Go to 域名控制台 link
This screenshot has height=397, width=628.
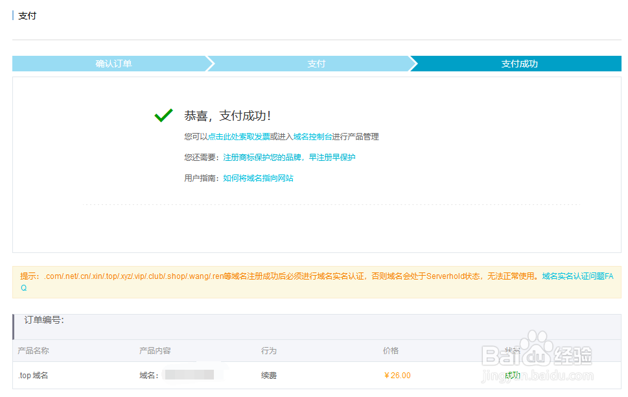click(312, 137)
